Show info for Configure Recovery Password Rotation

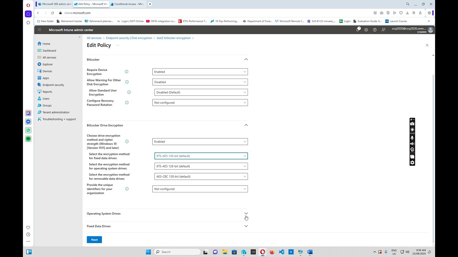[127, 102]
